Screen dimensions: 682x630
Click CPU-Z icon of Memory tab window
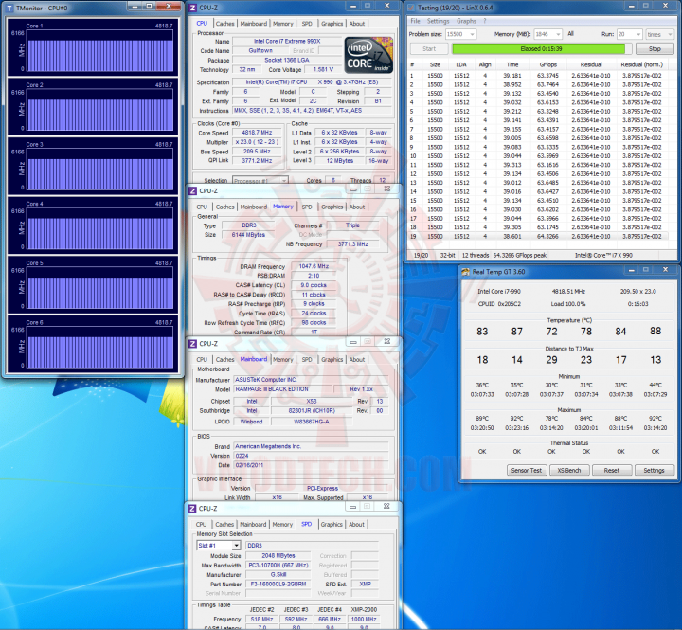click(x=193, y=190)
